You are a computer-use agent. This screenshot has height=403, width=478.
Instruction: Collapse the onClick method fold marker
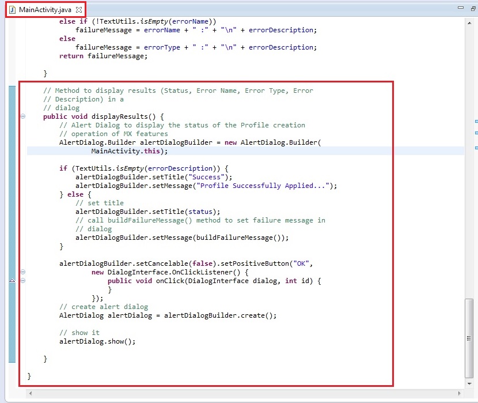(23, 281)
